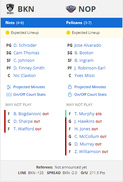The height and width of the screenshot is (182, 123).
Task: Click the Brooklyn Nets logo icon
Action: (10, 9)
